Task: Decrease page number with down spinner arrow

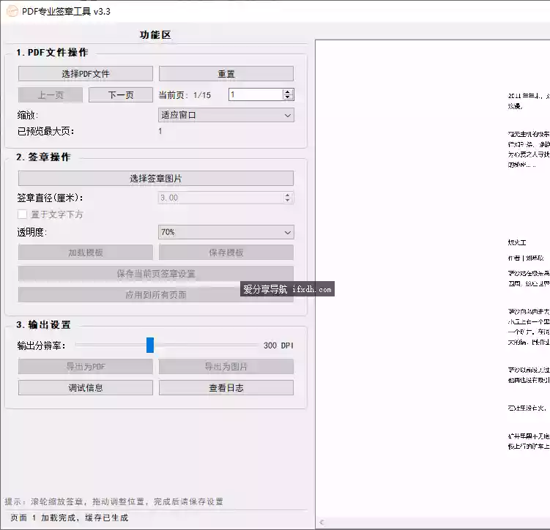Action: coord(288,98)
